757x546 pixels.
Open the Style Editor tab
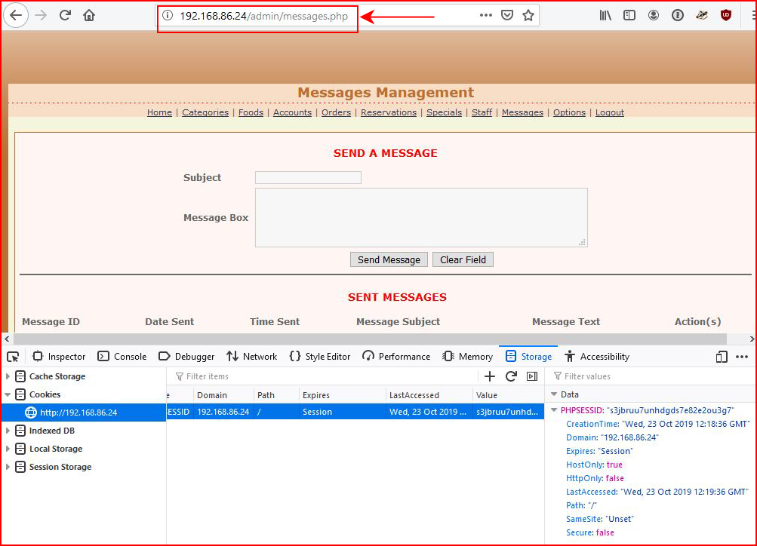pyautogui.click(x=319, y=357)
